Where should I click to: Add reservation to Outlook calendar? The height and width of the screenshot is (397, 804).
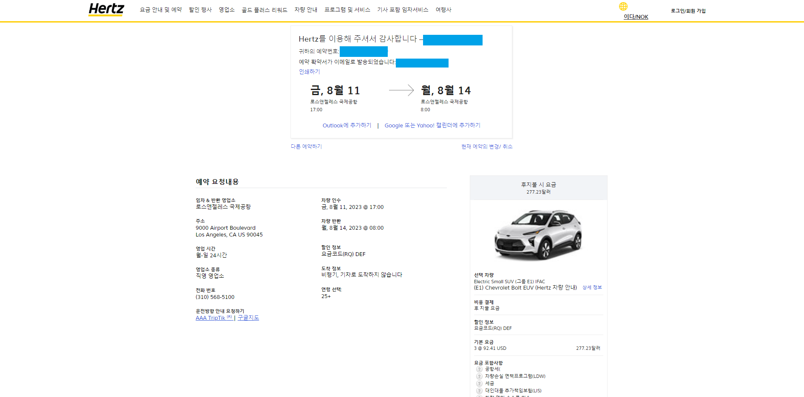[347, 125]
